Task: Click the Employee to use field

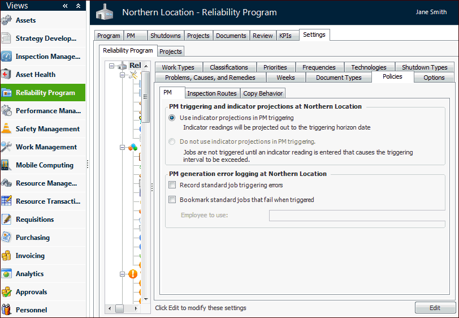Action: coord(357,215)
